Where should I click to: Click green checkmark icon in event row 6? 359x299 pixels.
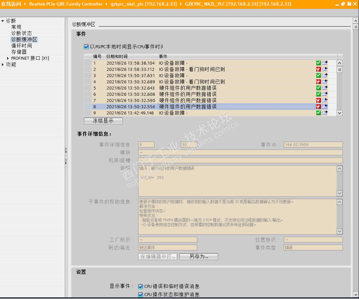[x=318, y=94]
